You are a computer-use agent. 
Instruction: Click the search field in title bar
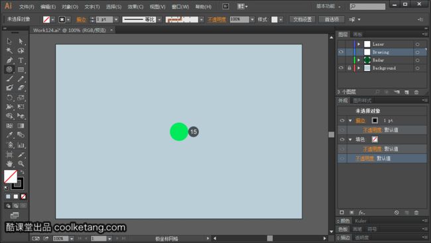(367, 7)
